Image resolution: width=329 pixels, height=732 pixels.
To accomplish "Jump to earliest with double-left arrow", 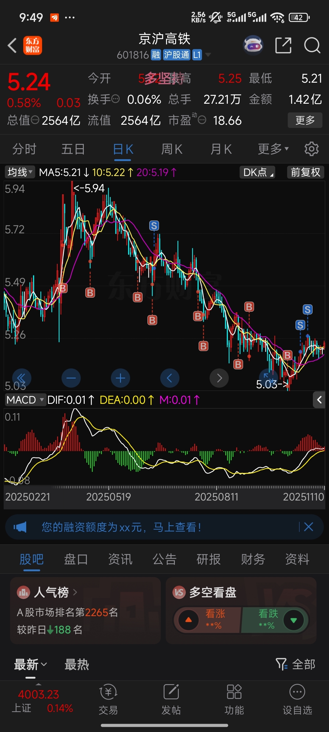I will (22, 378).
